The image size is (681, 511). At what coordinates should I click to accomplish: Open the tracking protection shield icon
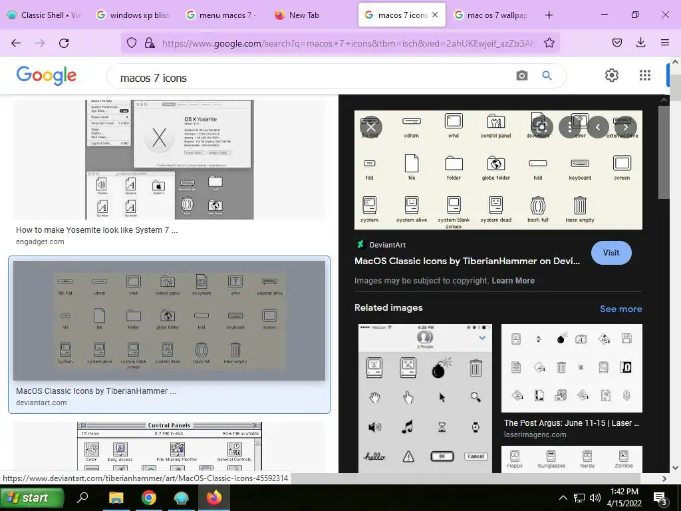(132, 43)
